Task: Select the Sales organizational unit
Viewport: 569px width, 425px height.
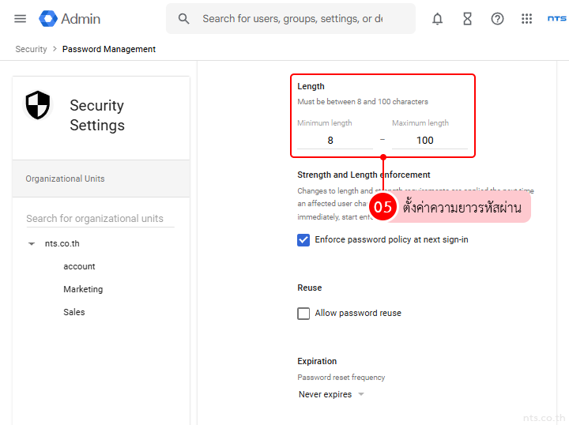Action: [74, 312]
